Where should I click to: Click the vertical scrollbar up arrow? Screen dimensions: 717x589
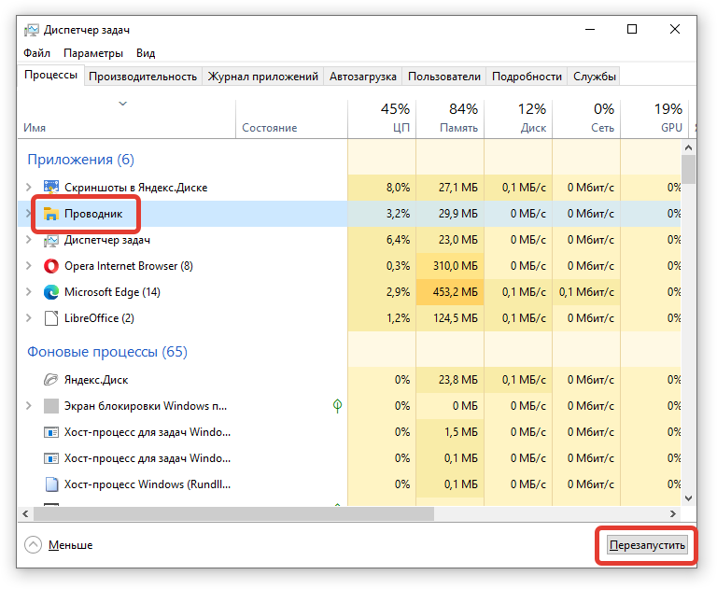click(688, 147)
